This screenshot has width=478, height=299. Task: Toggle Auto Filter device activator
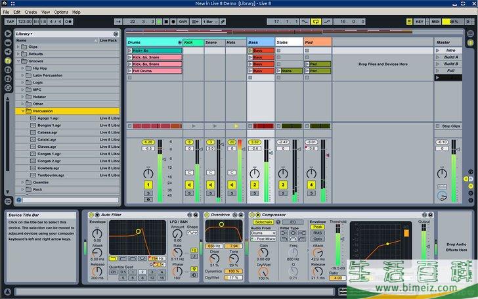point(91,215)
